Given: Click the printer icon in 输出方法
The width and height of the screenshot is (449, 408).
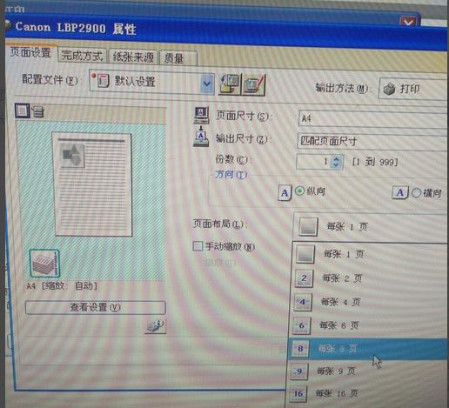Looking at the screenshot, I should (x=389, y=89).
